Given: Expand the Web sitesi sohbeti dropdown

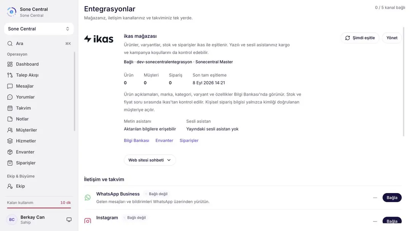Looking at the screenshot, I should click(x=150, y=160).
